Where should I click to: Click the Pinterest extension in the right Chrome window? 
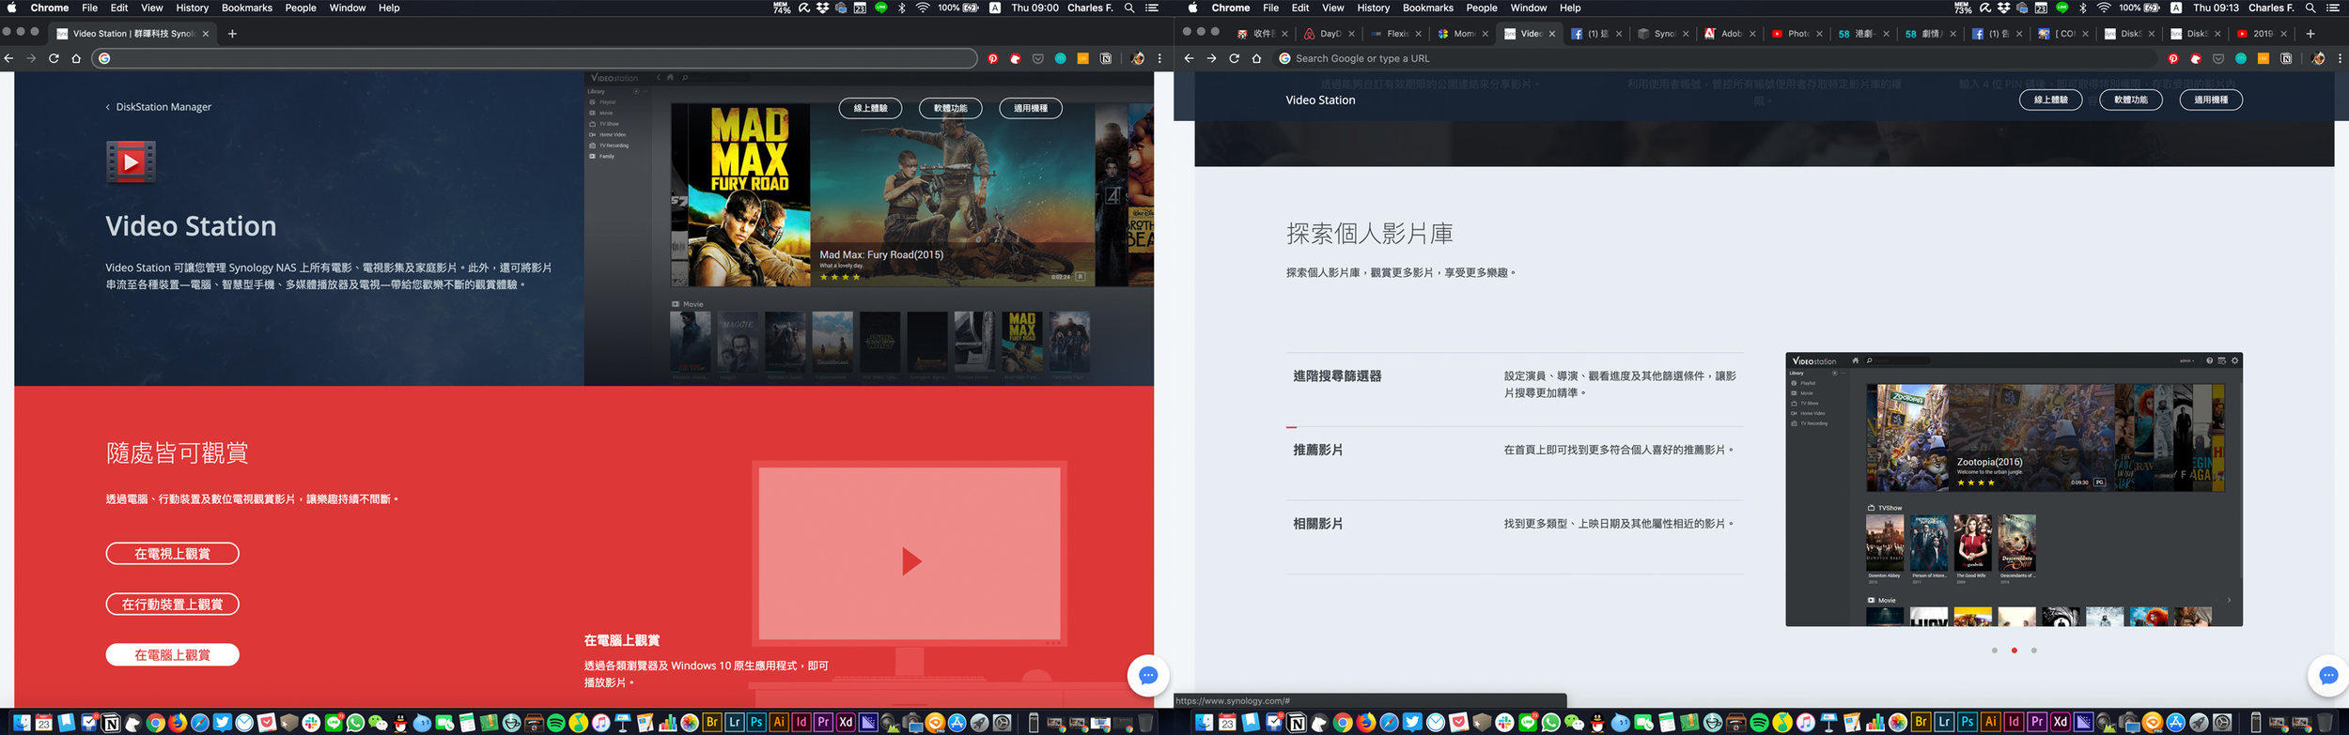click(x=2173, y=58)
